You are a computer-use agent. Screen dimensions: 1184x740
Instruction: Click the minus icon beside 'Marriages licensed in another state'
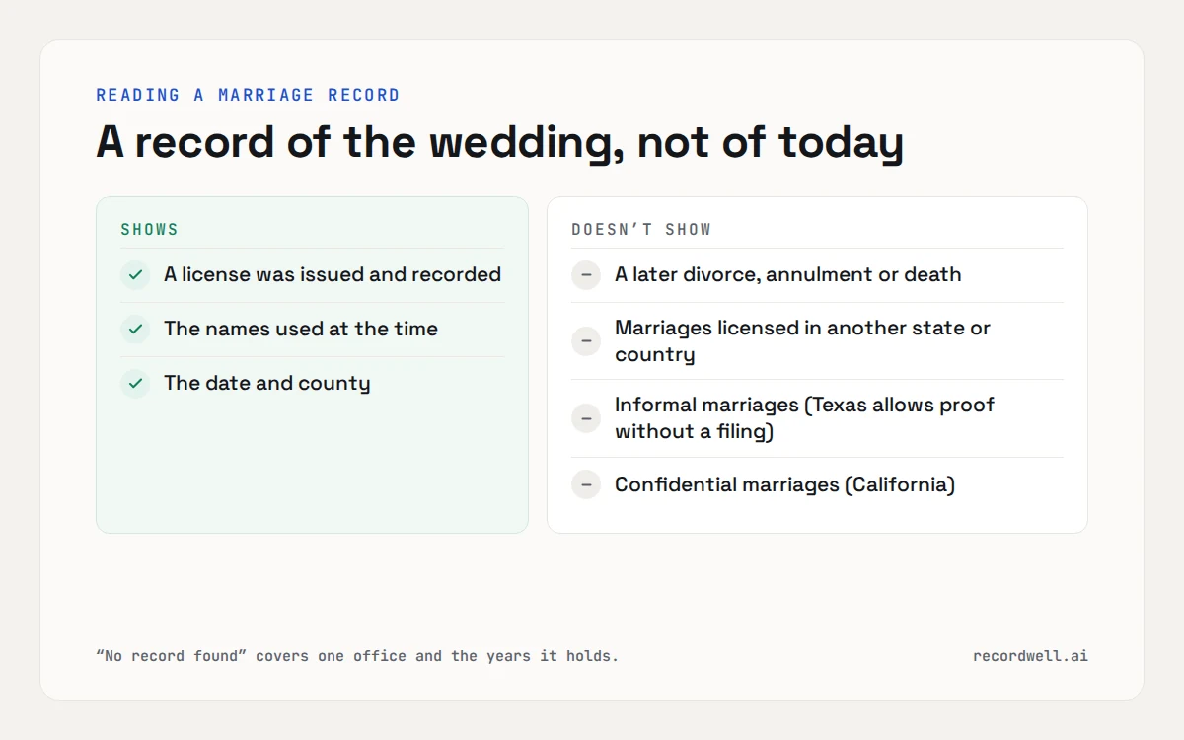click(586, 341)
